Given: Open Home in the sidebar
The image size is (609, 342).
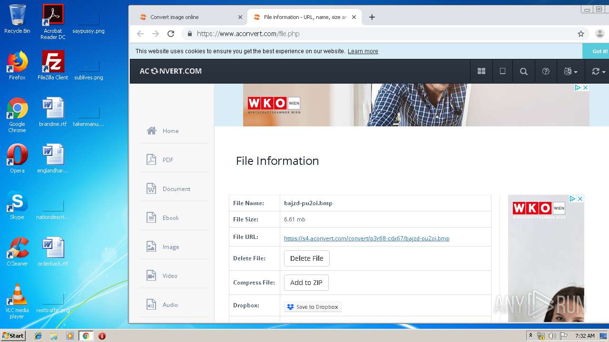Looking at the screenshot, I should 170,131.
